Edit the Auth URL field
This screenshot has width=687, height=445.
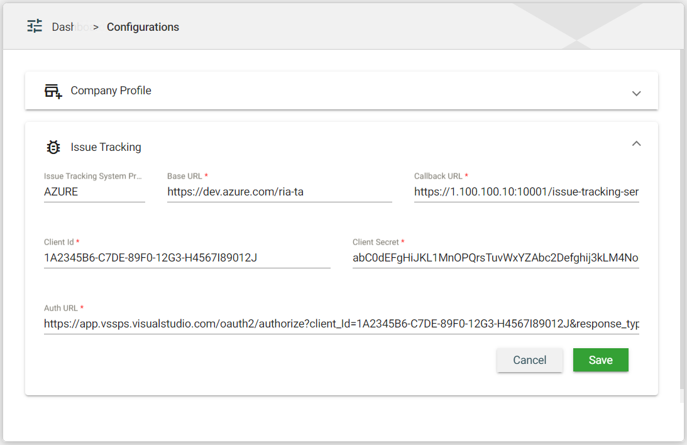coord(341,324)
